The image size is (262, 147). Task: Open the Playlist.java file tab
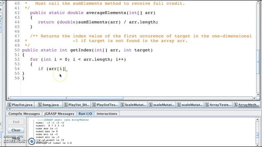pos(20,105)
